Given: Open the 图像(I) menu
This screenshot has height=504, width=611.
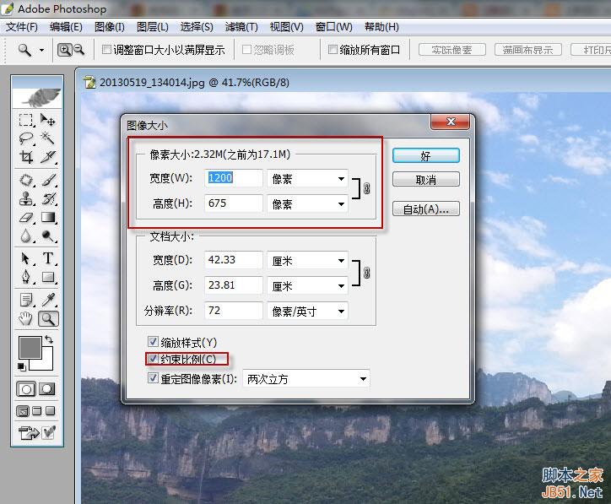Looking at the screenshot, I should point(110,27).
